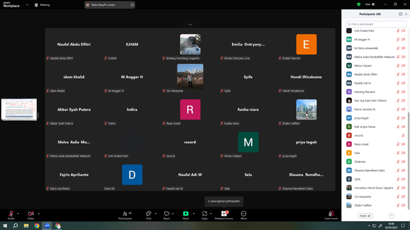
Task: Open Windows Start menu
Action: [5, 226]
